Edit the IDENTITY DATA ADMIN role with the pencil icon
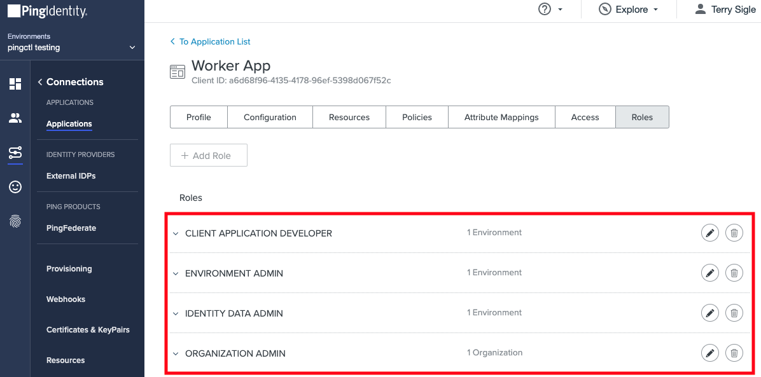The image size is (761, 377). coord(709,313)
